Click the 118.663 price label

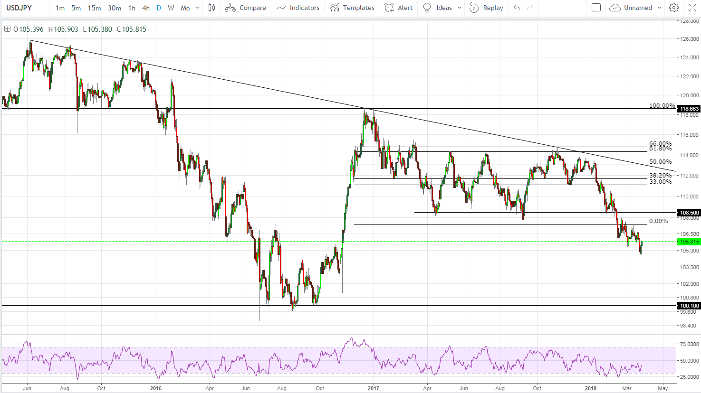[x=689, y=109]
